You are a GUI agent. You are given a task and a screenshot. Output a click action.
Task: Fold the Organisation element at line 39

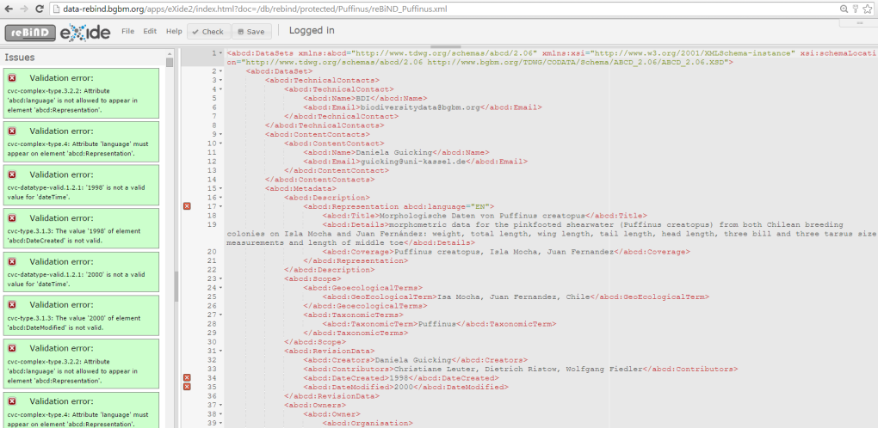pyautogui.click(x=220, y=423)
